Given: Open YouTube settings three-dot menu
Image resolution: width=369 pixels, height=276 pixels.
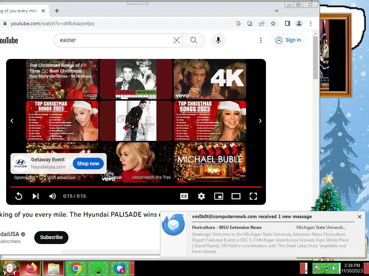Looking at the screenshot, I should pyautogui.click(x=261, y=40).
